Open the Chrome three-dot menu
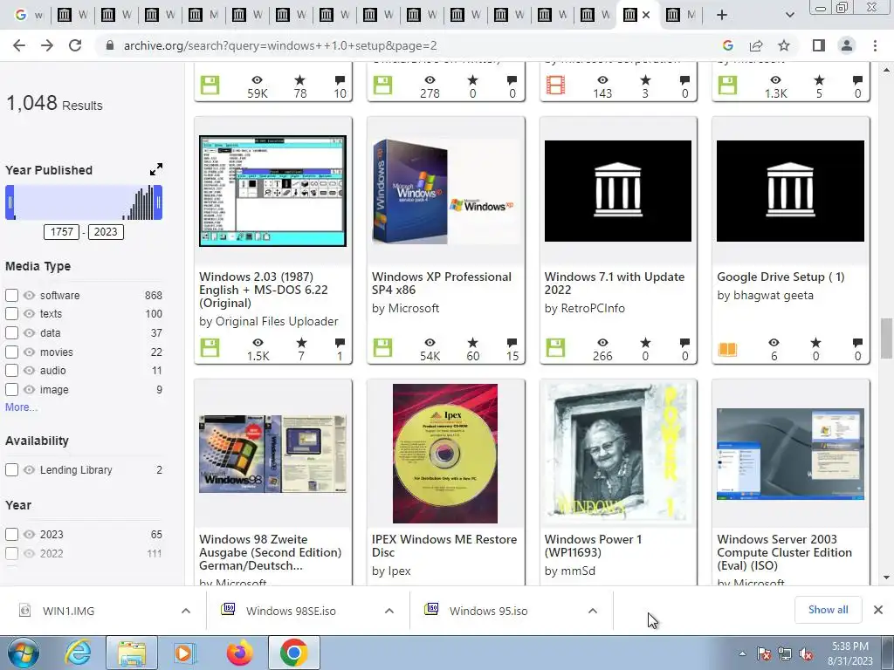 pos(875,45)
